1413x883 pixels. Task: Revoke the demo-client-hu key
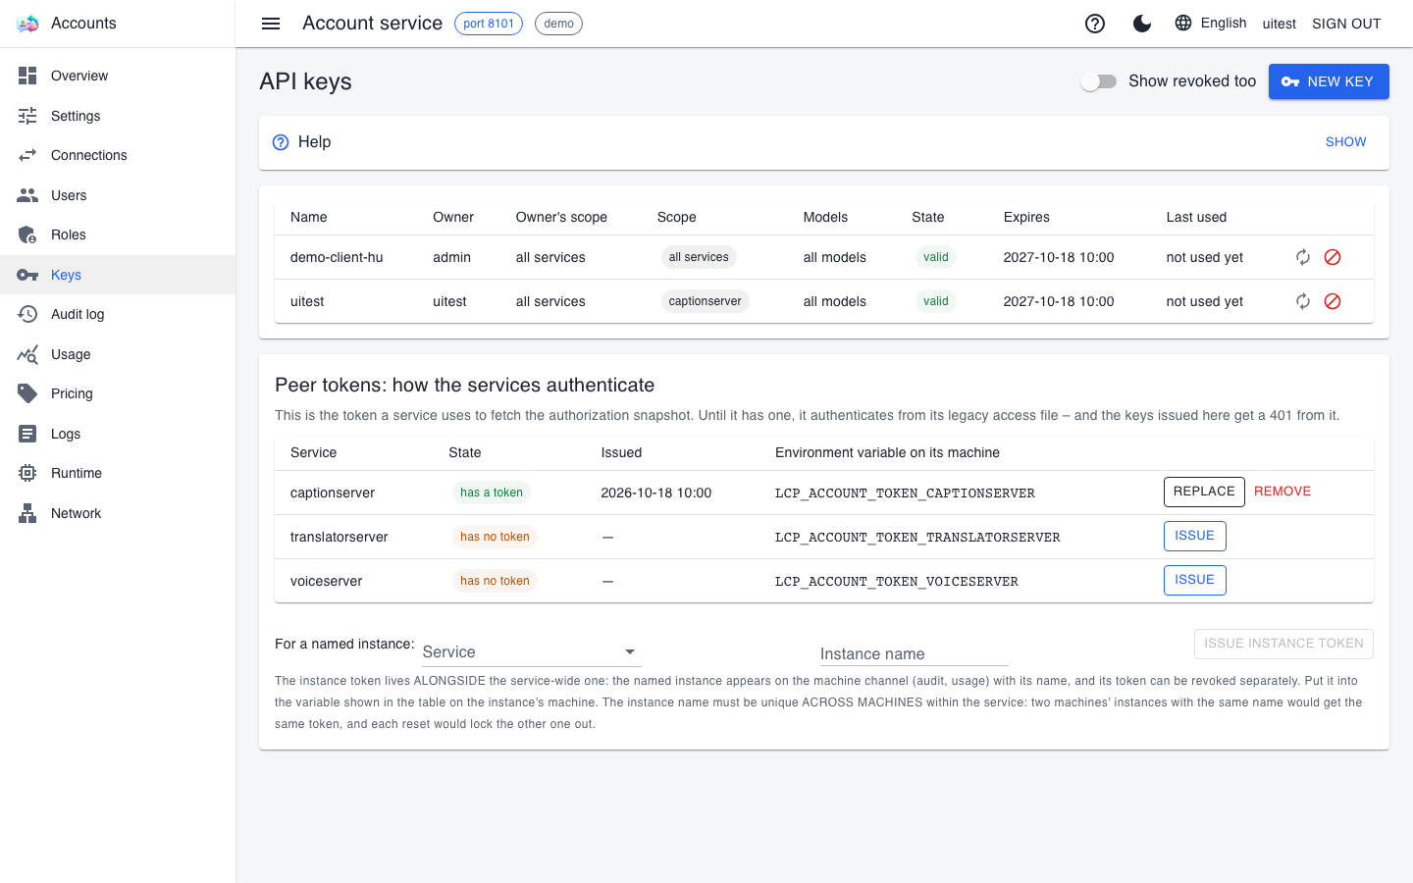(1333, 257)
